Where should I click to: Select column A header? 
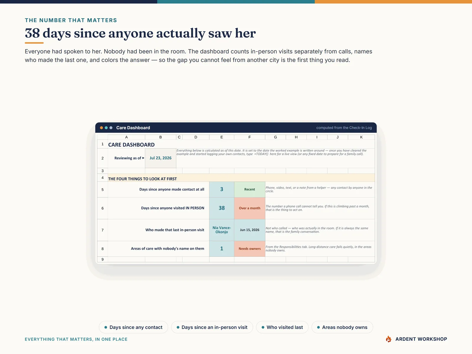click(126, 137)
